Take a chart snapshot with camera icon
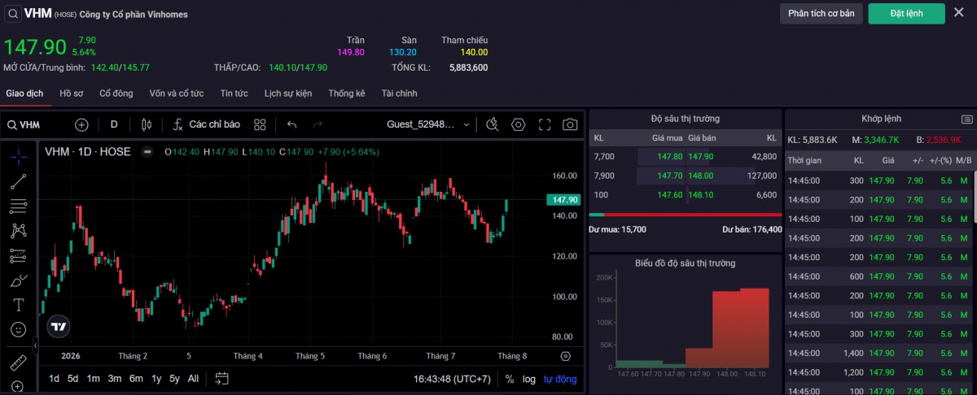The image size is (977, 395). [x=570, y=124]
